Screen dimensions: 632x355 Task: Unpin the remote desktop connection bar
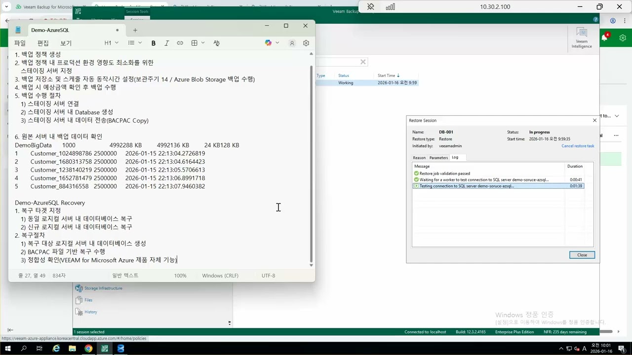(x=371, y=7)
